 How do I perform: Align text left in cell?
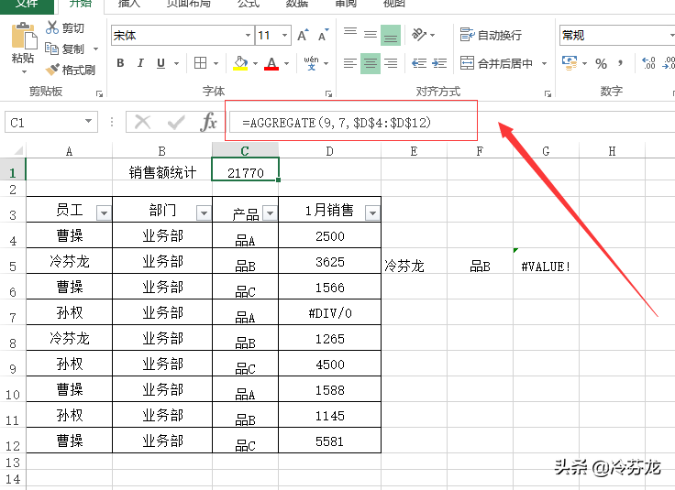point(350,63)
